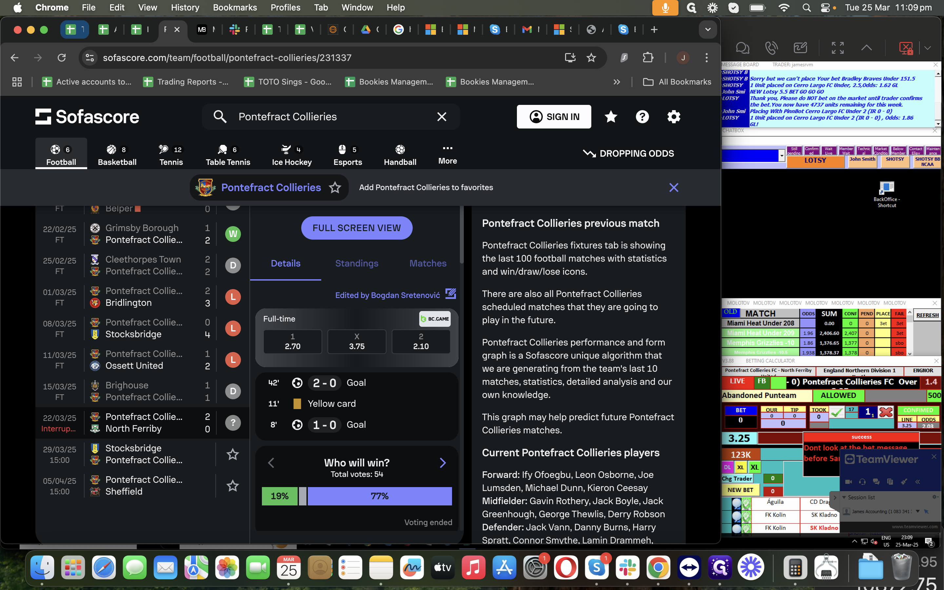Click Edited by Bogdan Sretenović link
Image resolution: width=944 pixels, height=590 pixels.
[x=387, y=295]
